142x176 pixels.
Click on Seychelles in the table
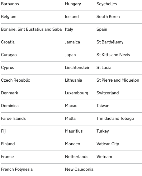point(107,4)
